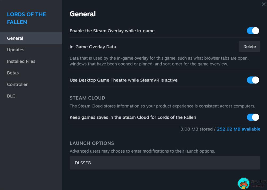Image resolution: width=267 pixels, height=190 pixels.
Task: Disable Steam Cloud game saves toggle
Action: 253,117
